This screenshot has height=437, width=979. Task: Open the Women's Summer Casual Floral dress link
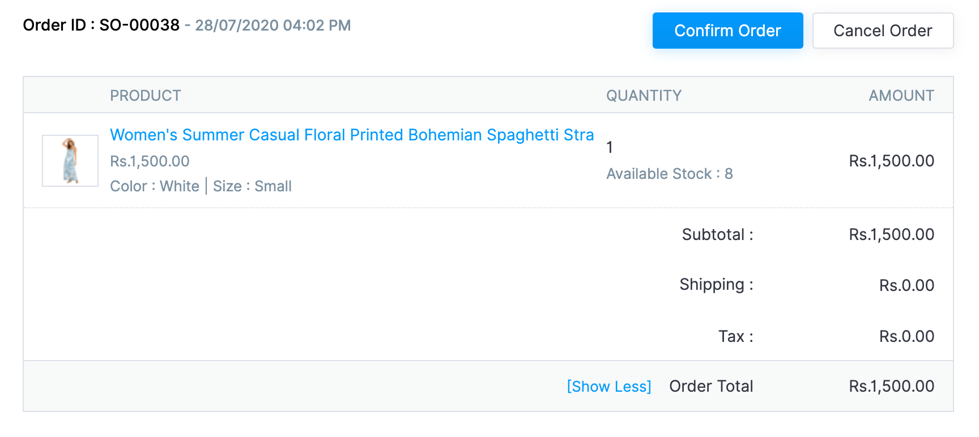tap(351, 135)
